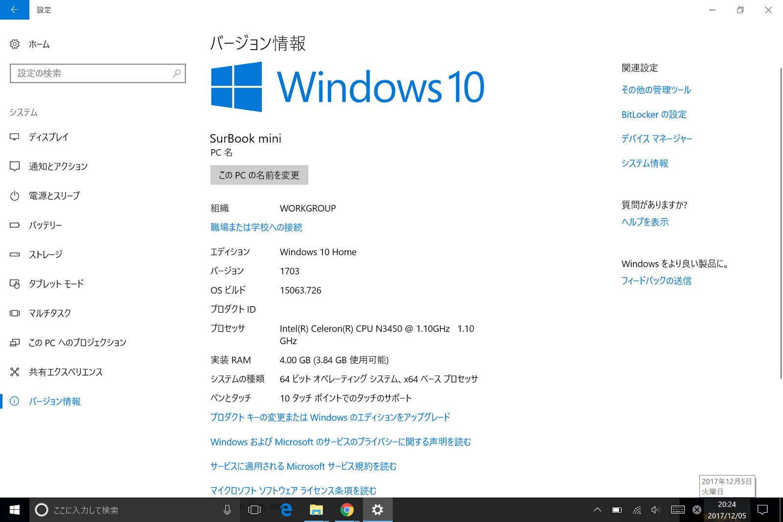This screenshot has width=783, height=522.
Task: Click the WORKGROUP organization value
Action: pos(308,208)
